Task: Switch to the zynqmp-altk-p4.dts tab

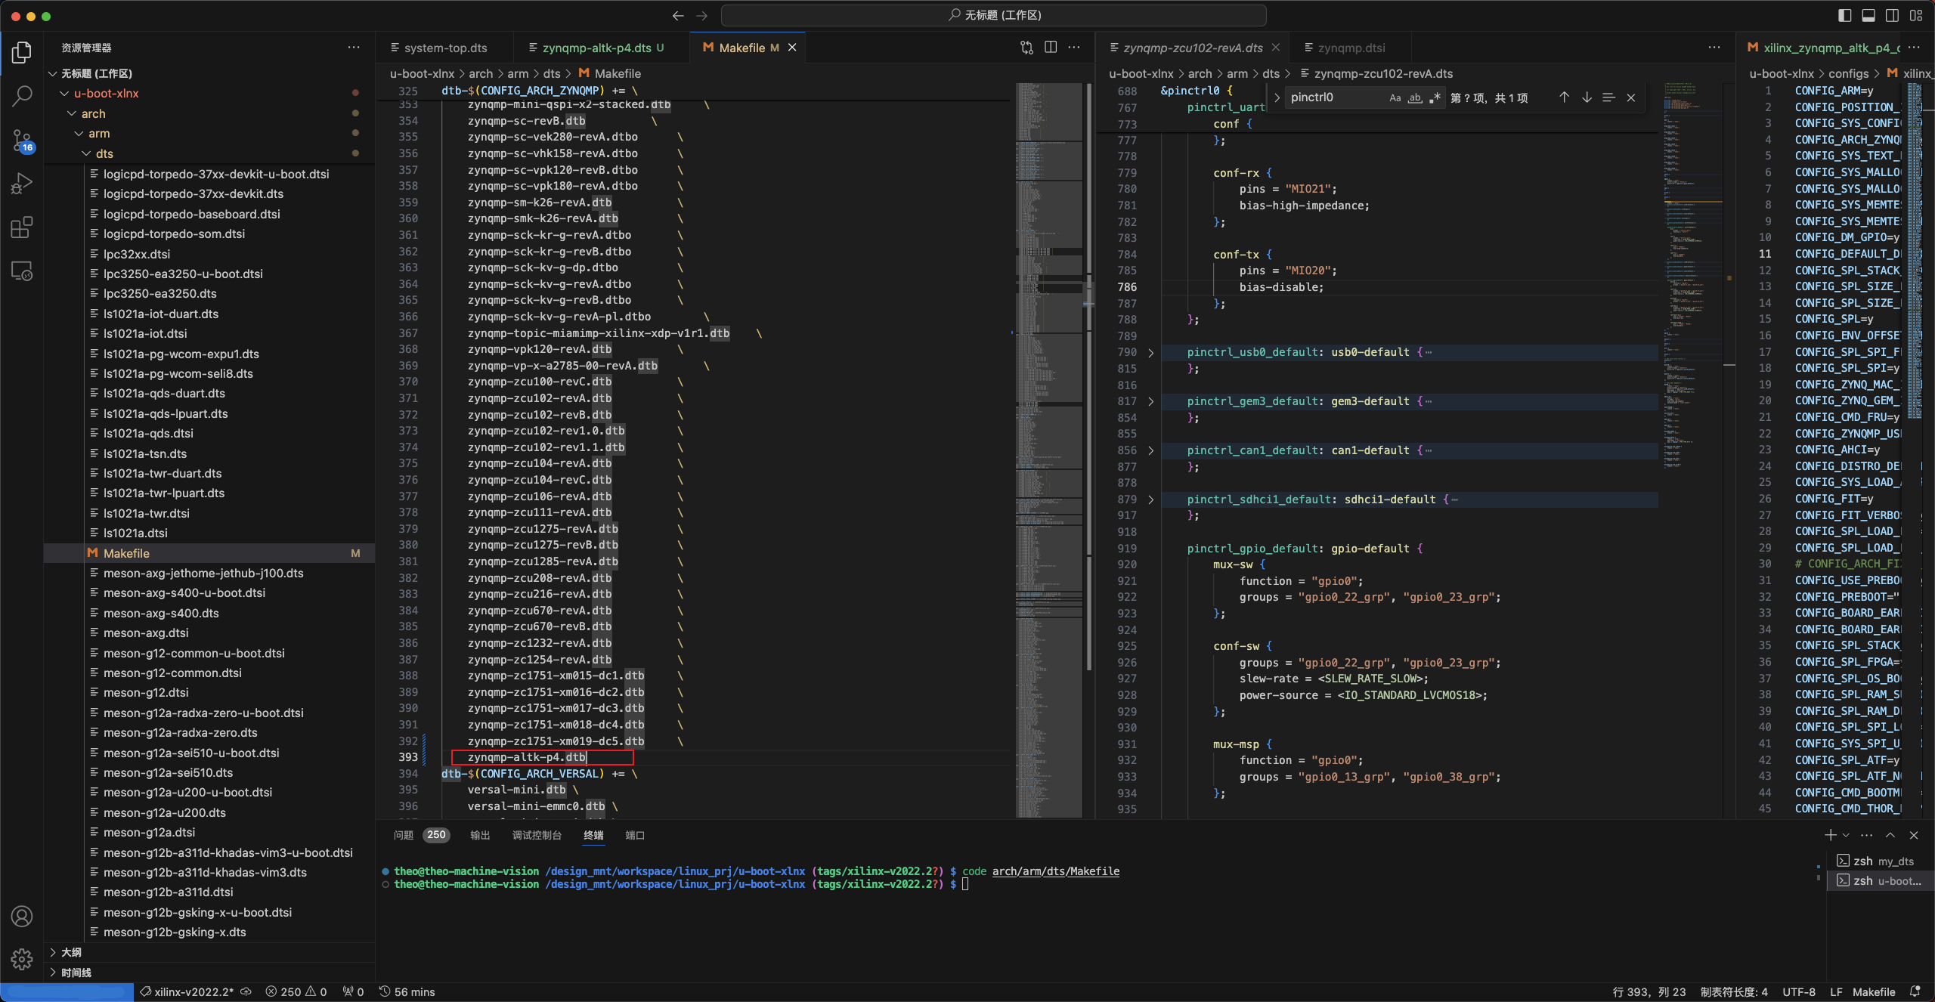Action: click(596, 48)
